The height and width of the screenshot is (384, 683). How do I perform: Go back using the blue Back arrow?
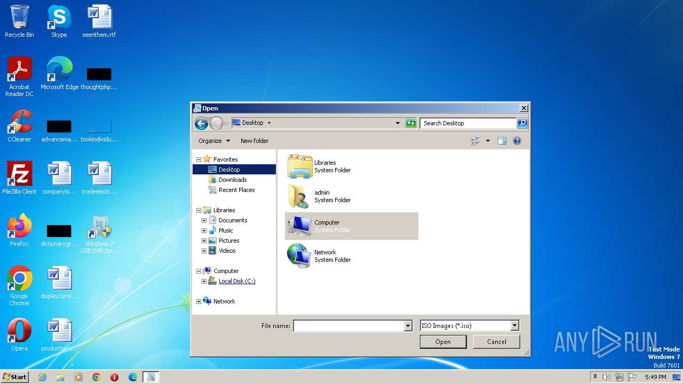[x=201, y=124]
